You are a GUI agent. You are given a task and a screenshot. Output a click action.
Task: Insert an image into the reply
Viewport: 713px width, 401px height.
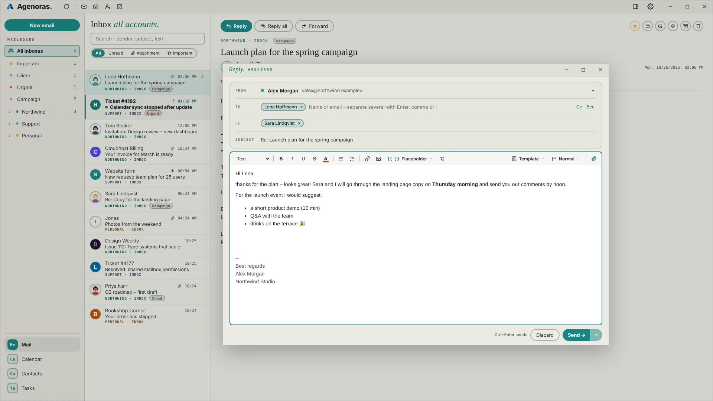[x=378, y=159]
